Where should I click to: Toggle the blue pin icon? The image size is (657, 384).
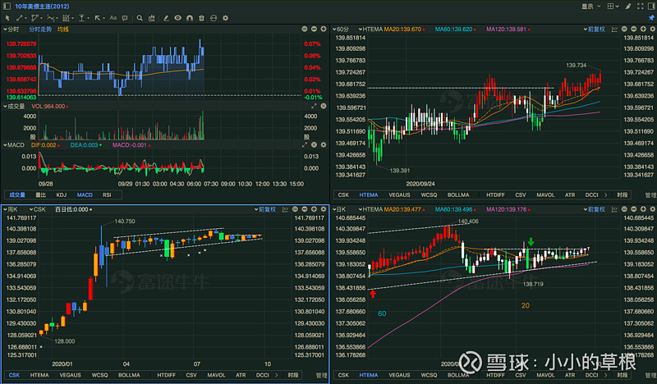pyautogui.click(x=651, y=18)
